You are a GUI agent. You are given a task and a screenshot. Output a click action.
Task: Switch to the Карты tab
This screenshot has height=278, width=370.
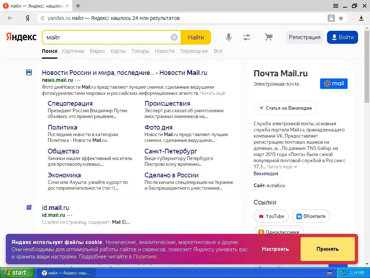(x=118, y=51)
